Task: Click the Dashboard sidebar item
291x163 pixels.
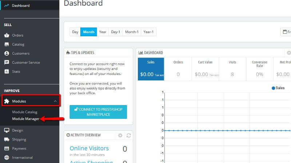Action: coord(30,5)
